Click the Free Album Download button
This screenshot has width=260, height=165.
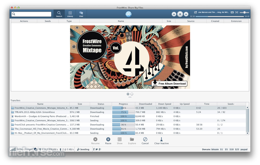pyautogui.click(x=169, y=84)
